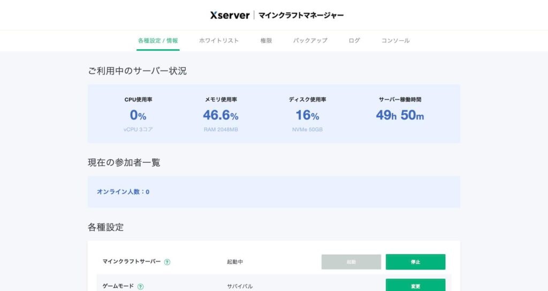Click the green 停止 button
The width and height of the screenshot is (548, 291).
[x=415, y=262]
